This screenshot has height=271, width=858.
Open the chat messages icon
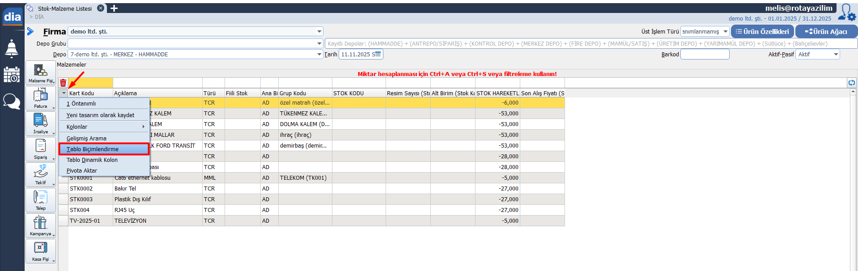(x=12, y=102)
